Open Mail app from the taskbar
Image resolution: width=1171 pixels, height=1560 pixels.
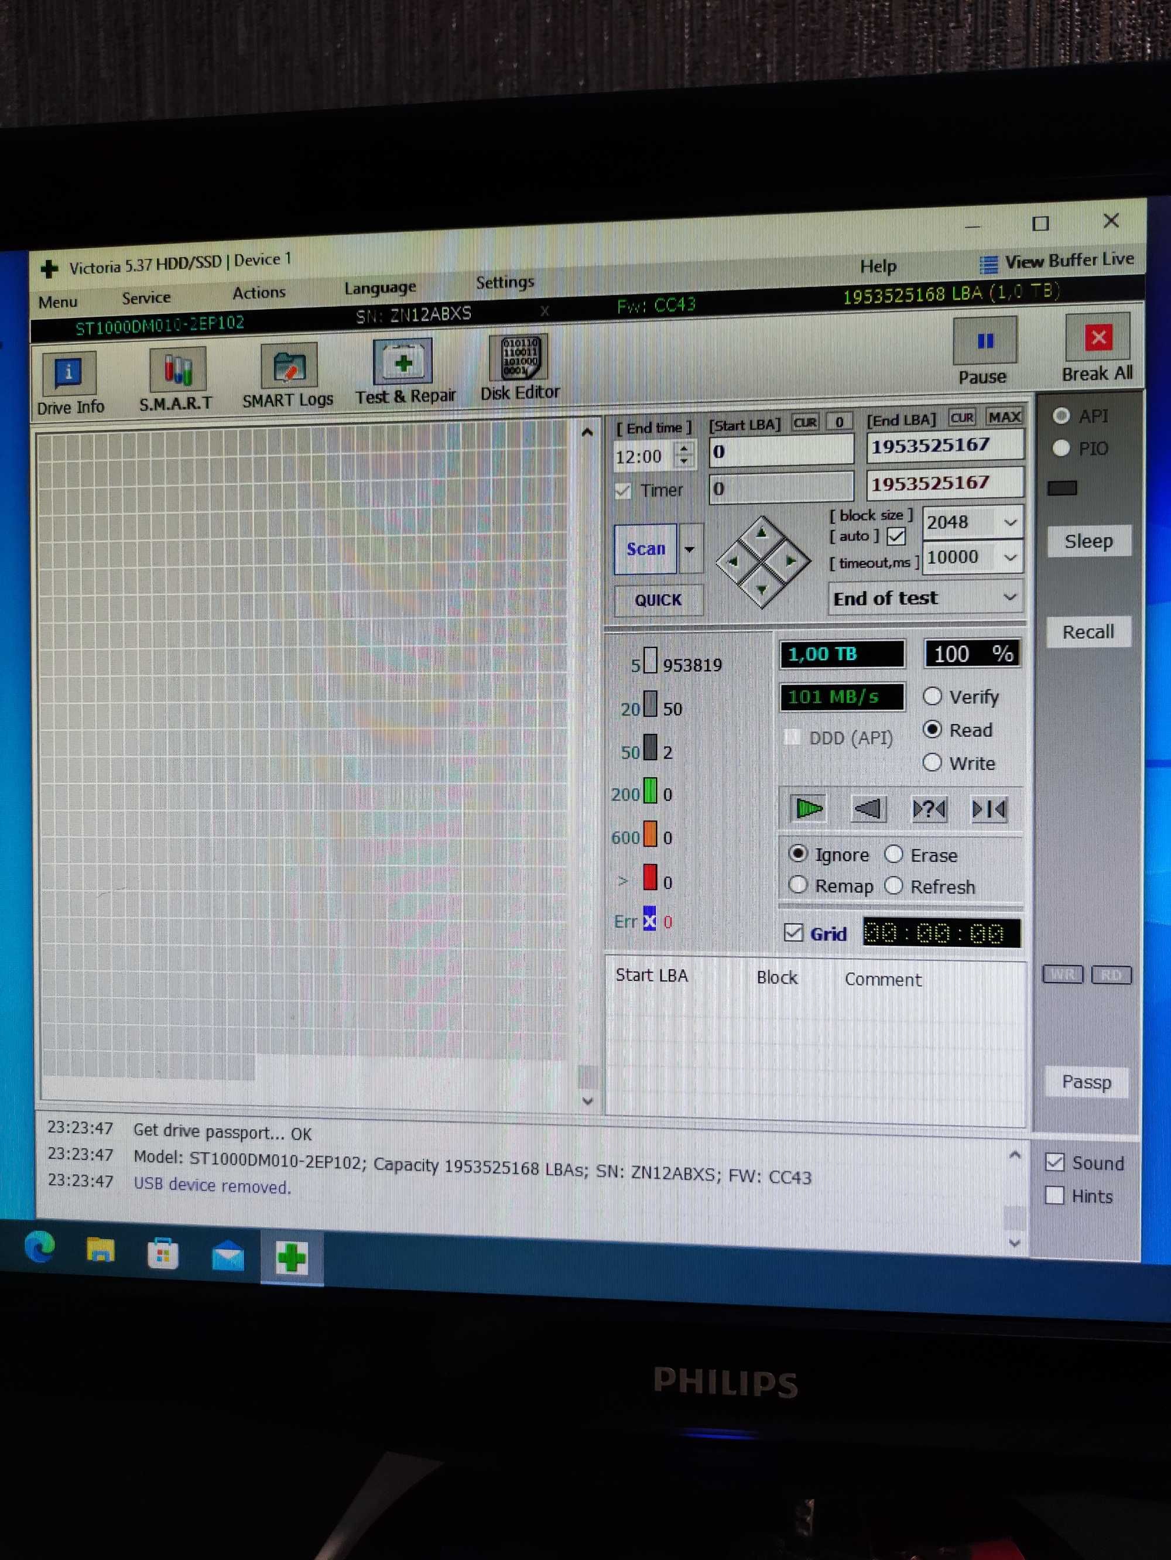[x=228, y=1257]
